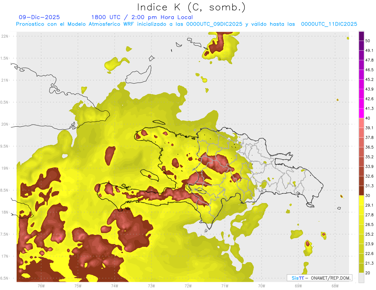Click the colorbar value '49.1'

(x=369, y=50)
